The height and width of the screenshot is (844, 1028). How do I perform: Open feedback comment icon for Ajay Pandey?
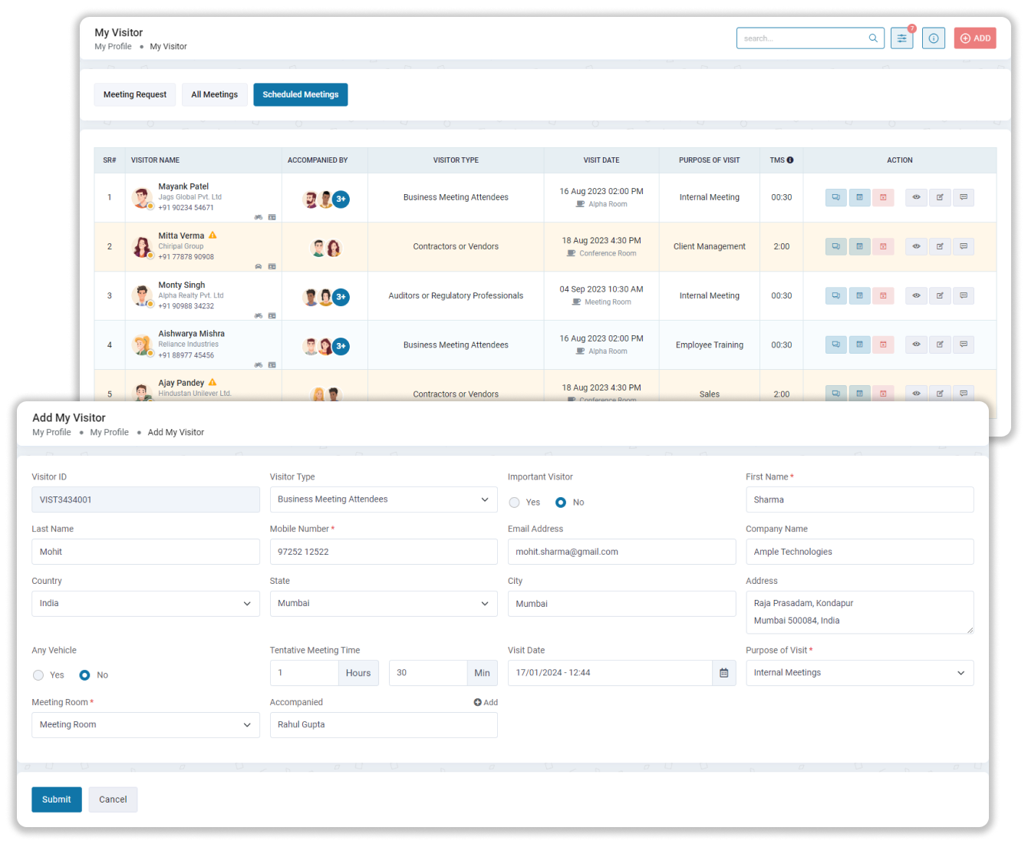tap(964, 394)
